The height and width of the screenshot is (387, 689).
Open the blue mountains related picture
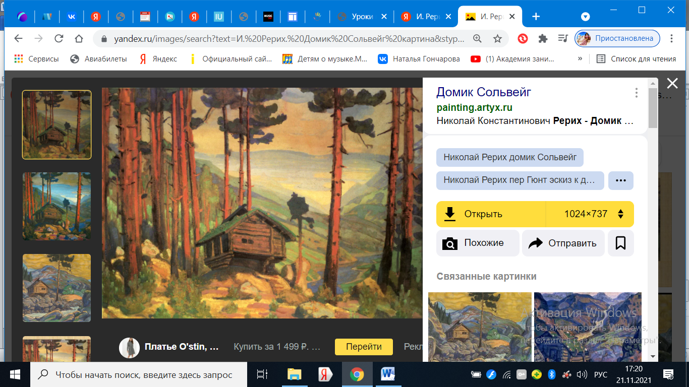tap(588, 327)
